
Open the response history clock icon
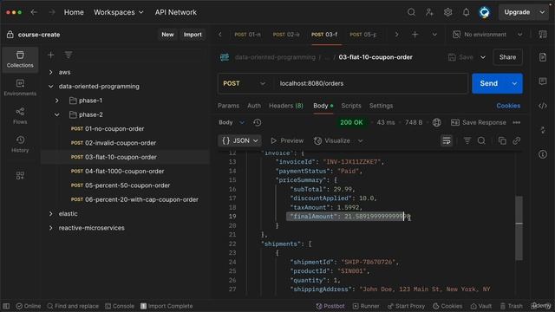click(x=258, y=122)
